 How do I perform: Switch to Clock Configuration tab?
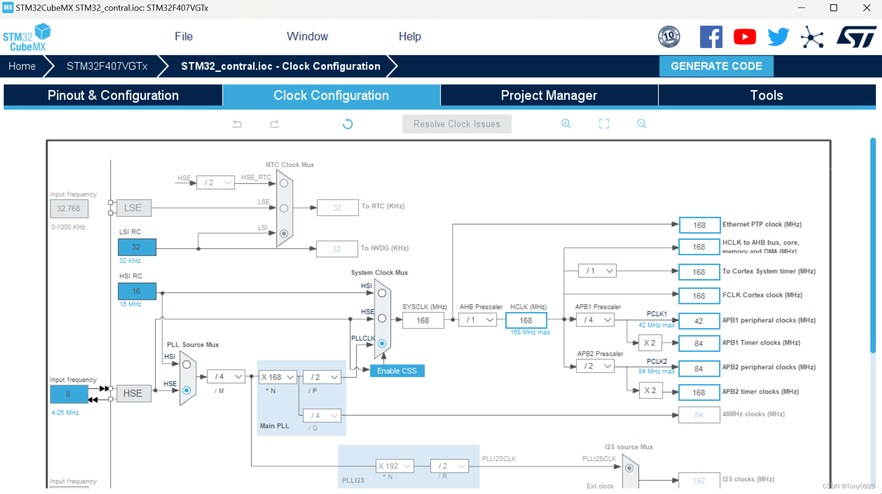point(332,95)
